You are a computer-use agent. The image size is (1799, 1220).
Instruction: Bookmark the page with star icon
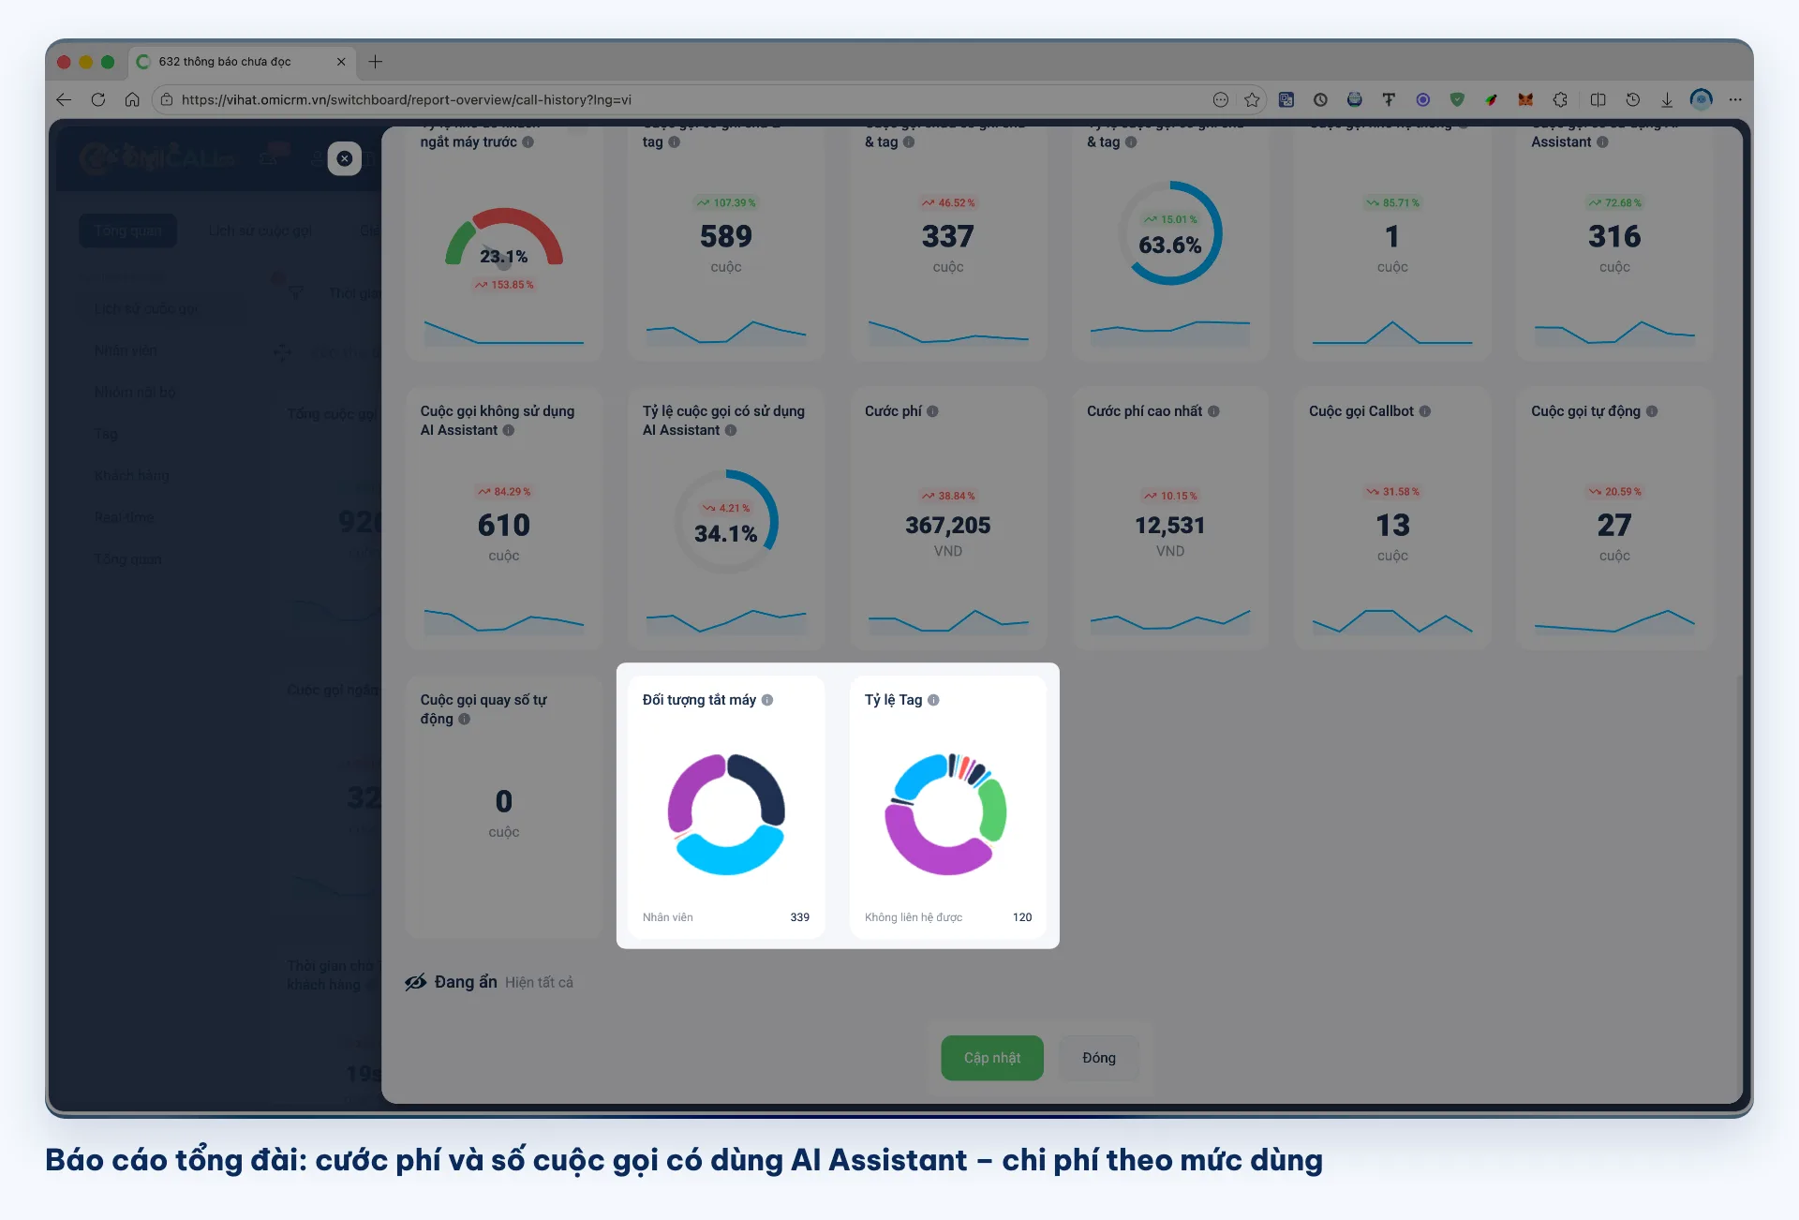coord(1252,99)
